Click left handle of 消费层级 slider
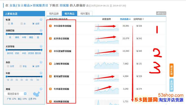Image resolution: width=186 pixels, height=105 pixels. (7, 34)
